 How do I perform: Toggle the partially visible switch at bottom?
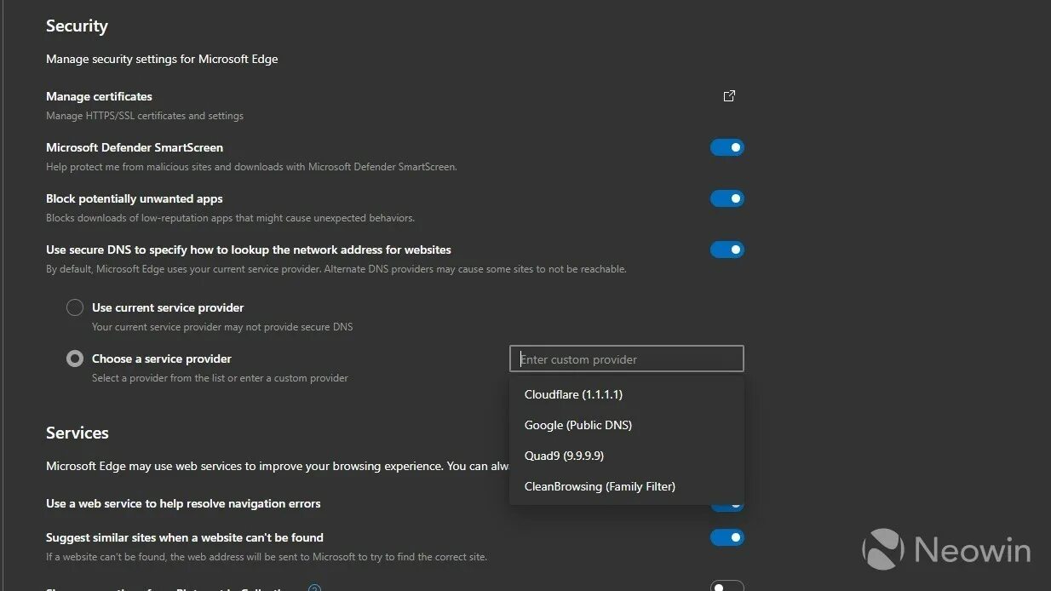tap(727, 586)
